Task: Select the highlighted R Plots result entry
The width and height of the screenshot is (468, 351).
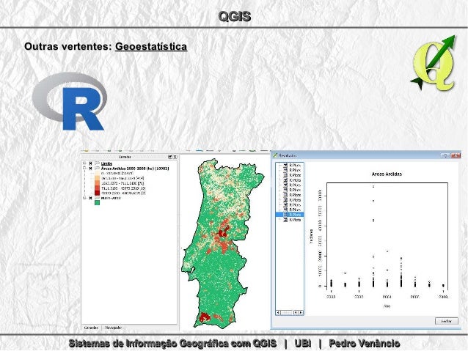Action: click(x=290, y=215)
